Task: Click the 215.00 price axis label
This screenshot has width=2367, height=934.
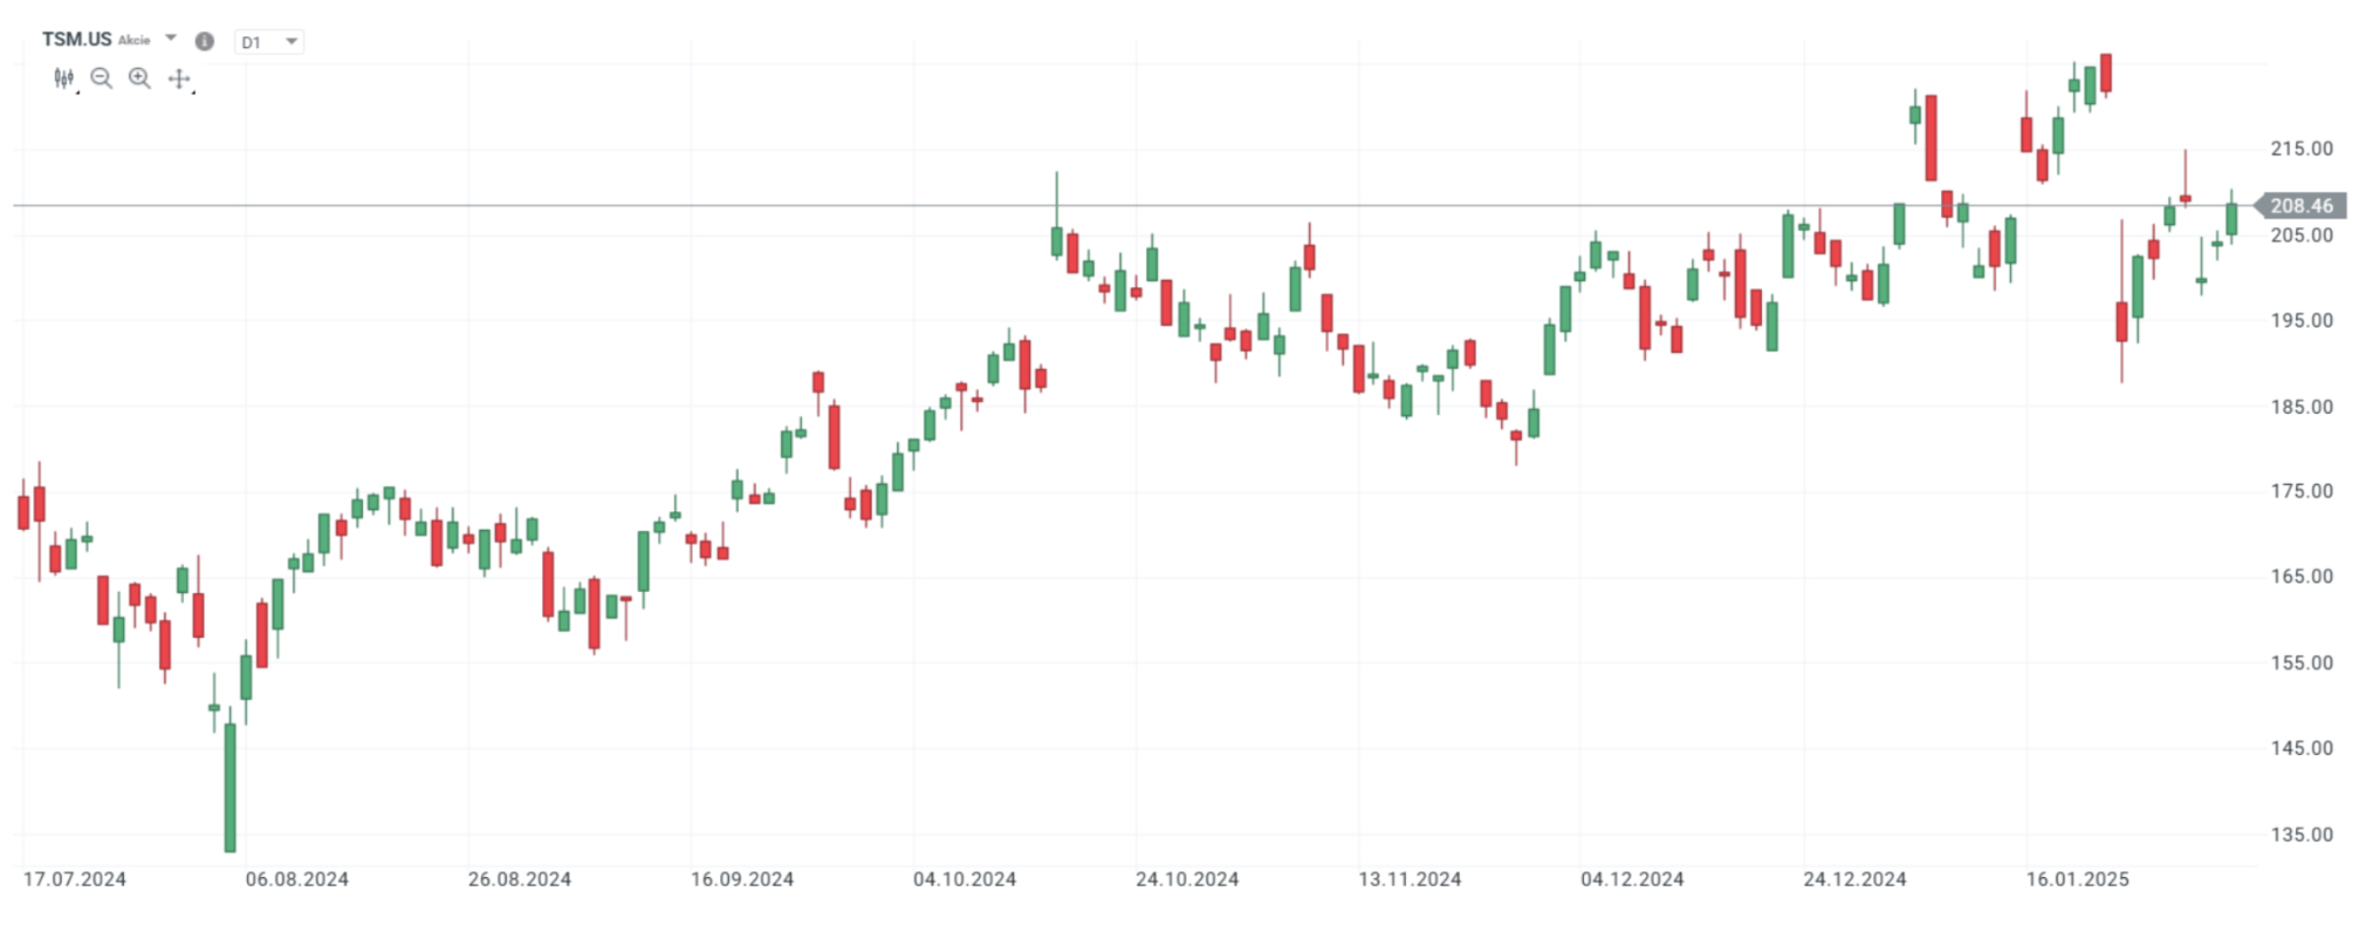Action: (x=2301, y=148)
